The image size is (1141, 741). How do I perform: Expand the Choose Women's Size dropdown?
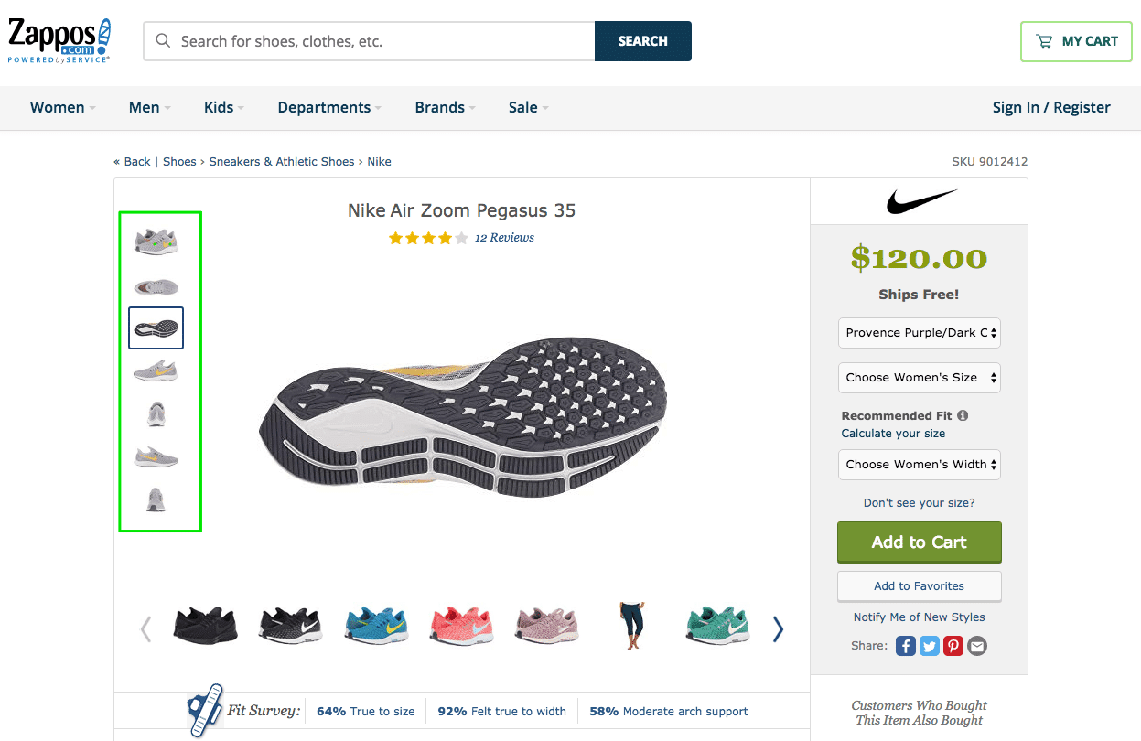pos(919,377)
